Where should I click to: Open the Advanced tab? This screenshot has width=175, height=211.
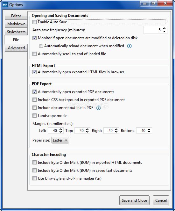coord(16,48)
